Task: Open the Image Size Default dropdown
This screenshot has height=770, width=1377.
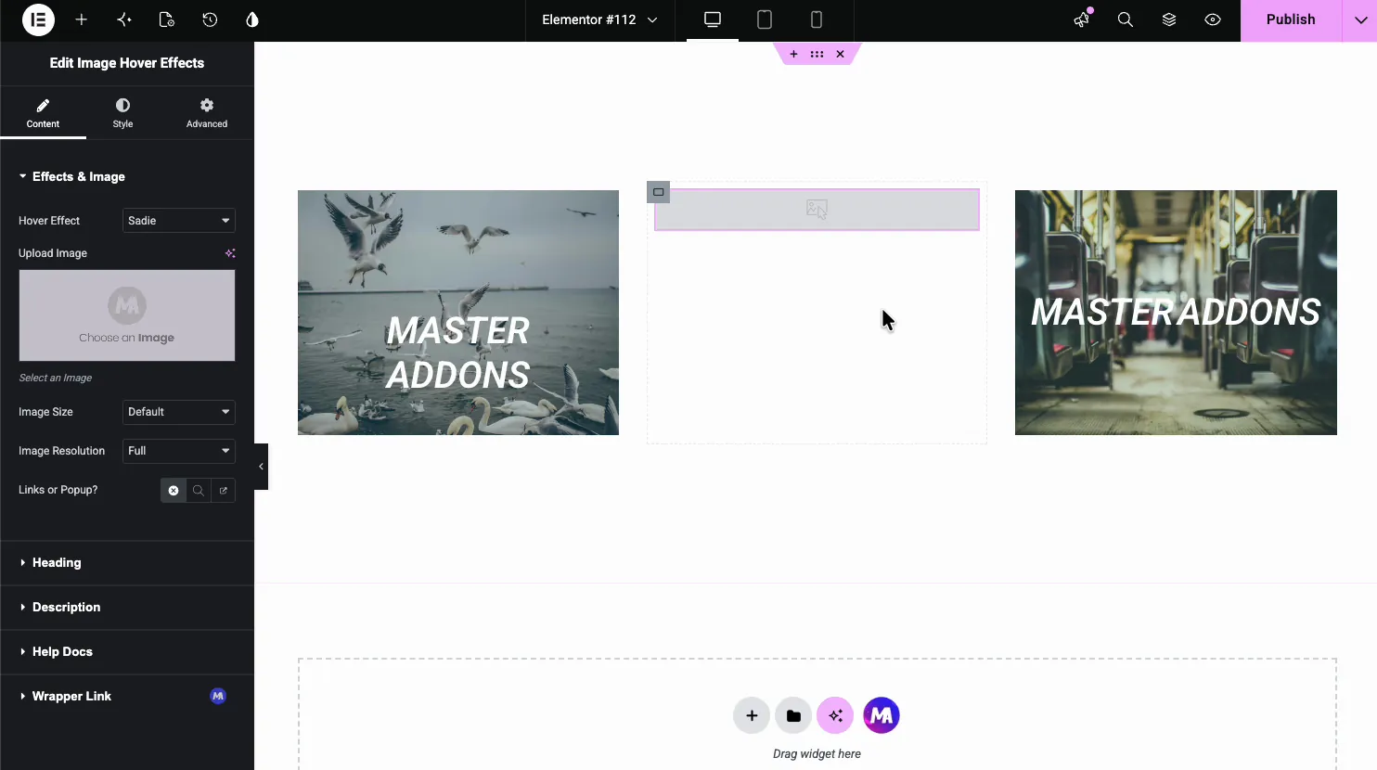Action: 179,412
